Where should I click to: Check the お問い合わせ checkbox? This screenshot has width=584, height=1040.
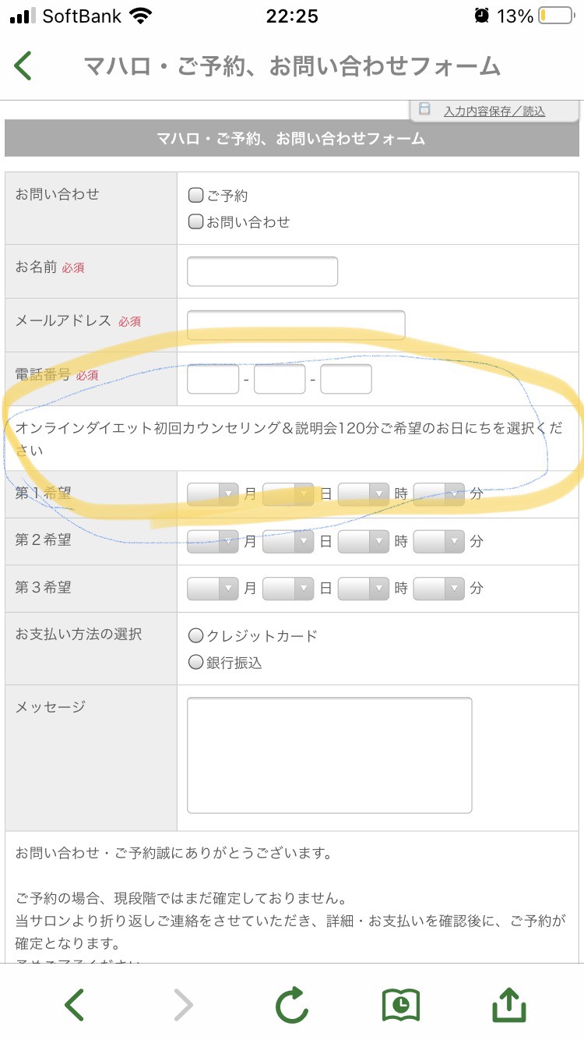(196, 221)
